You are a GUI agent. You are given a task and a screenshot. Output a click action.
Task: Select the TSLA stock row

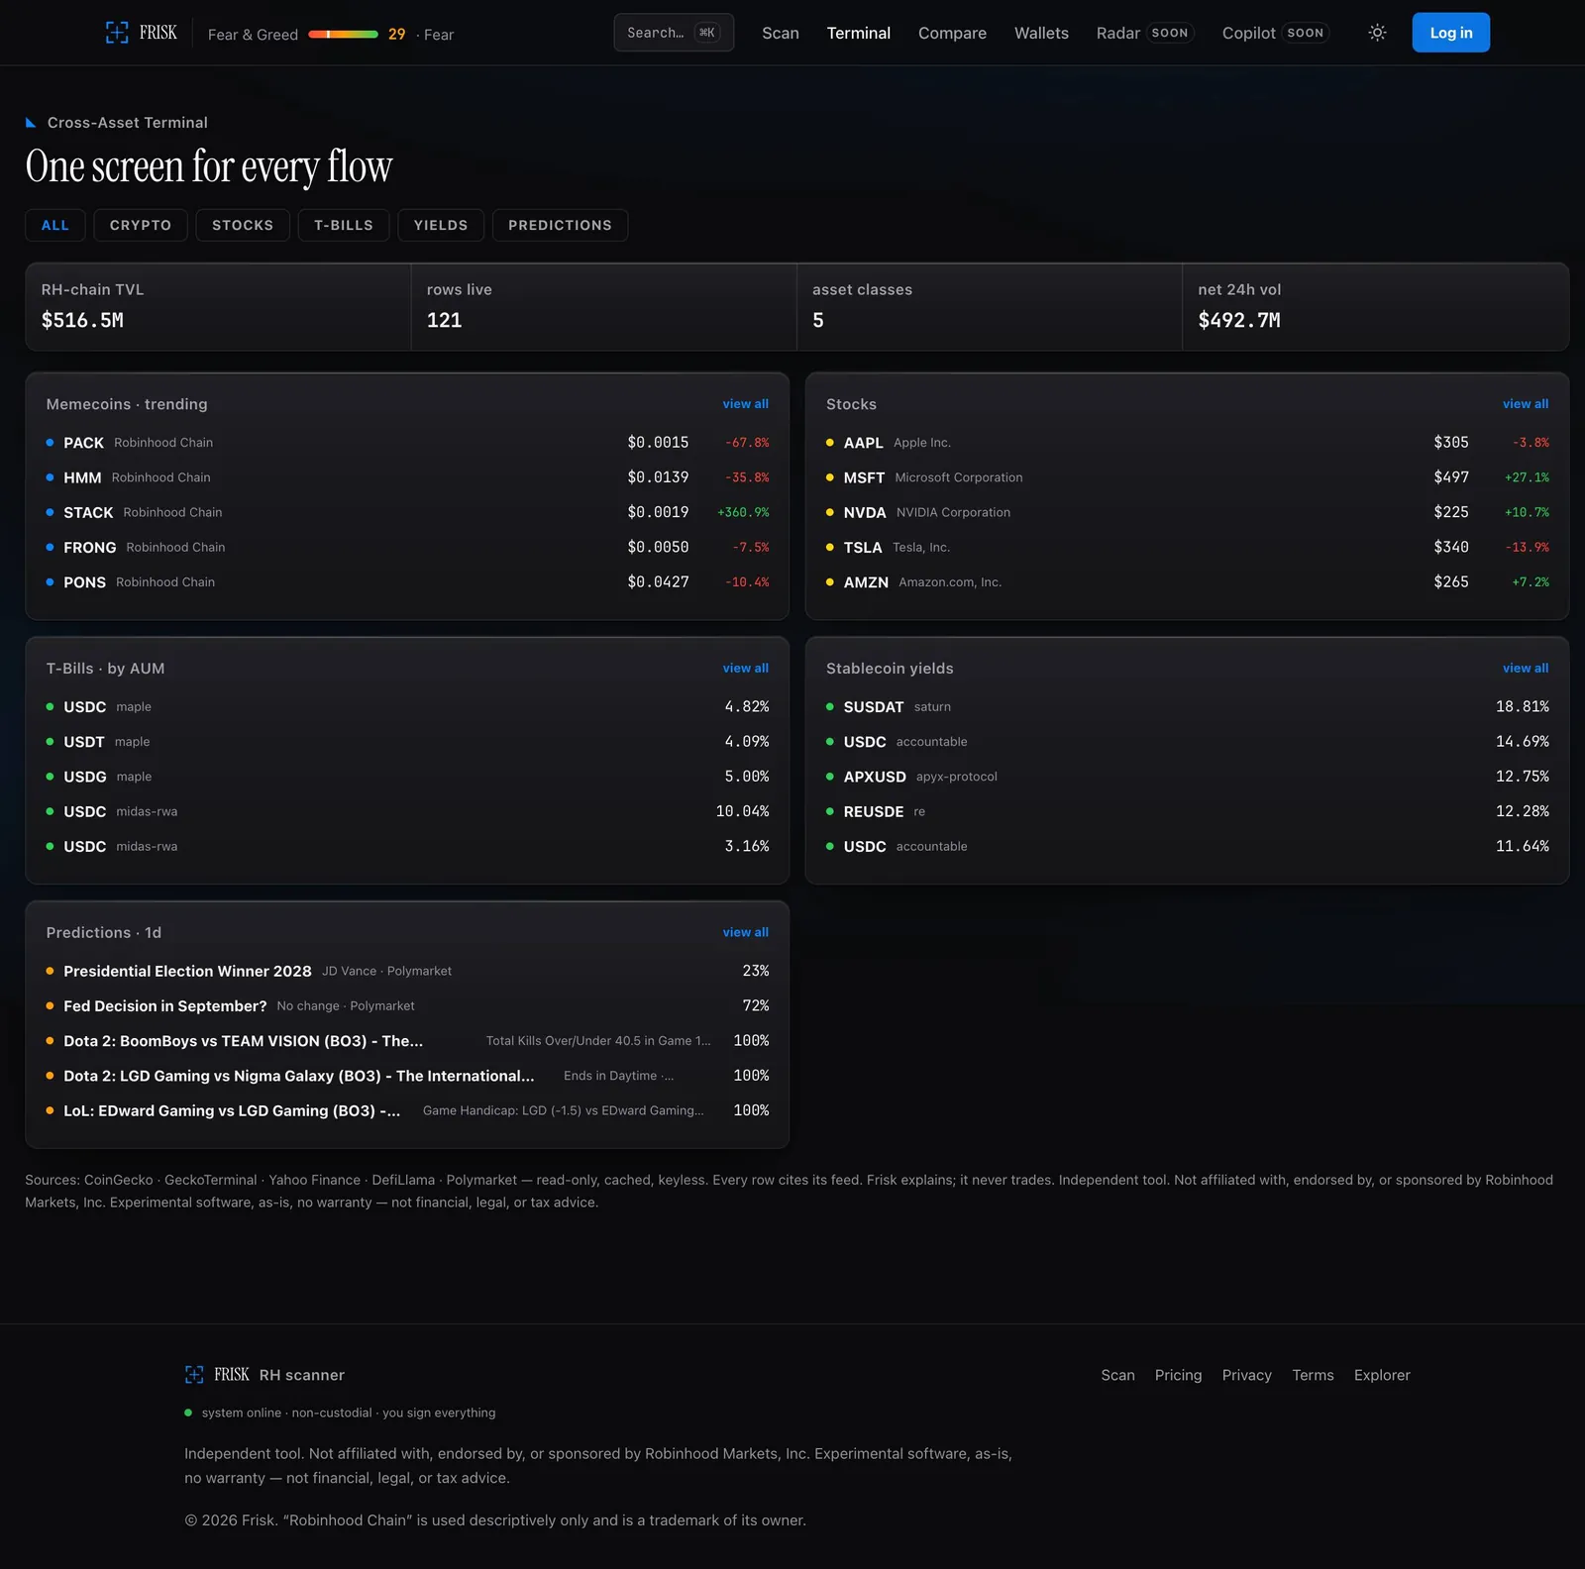pos(1187,547)
